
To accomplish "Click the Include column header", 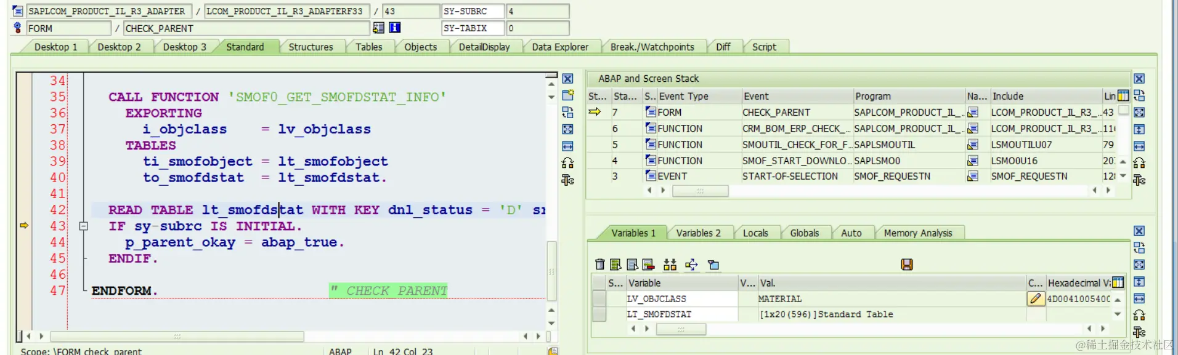I will click(x=1046, y=96).
